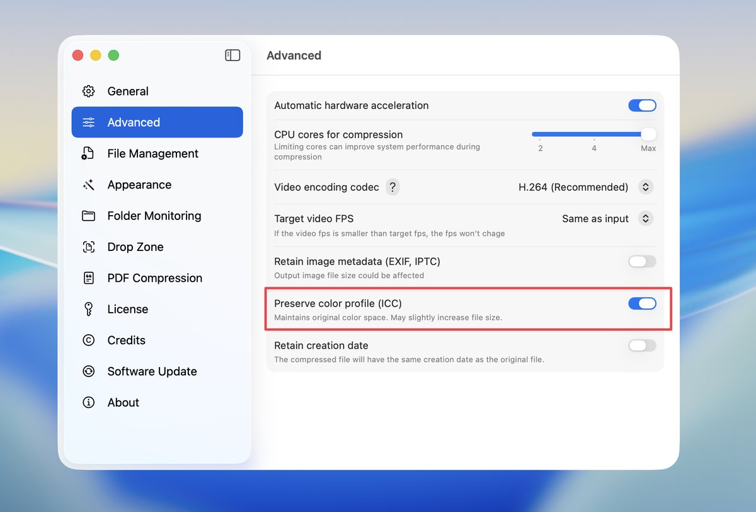
Task: Click the codec help question mark button
Action: pos(392,187)
